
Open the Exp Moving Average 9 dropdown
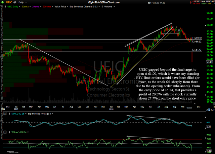tap(52, 114)
